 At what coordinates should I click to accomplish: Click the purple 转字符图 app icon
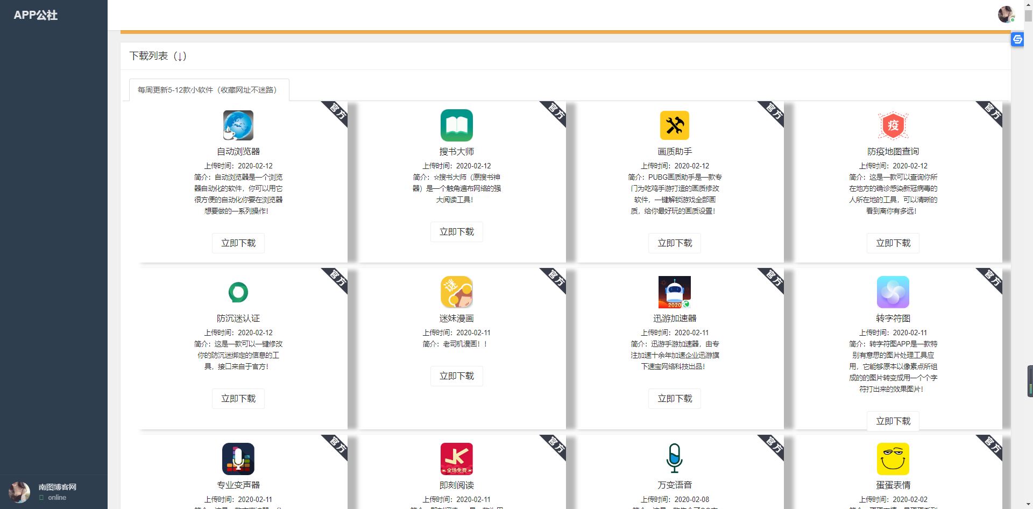pyautogui.click(x=893, y=292)
